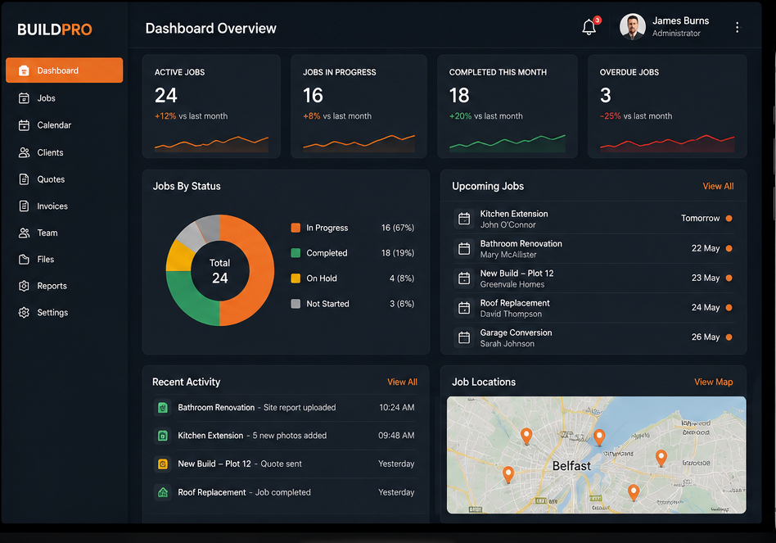Viewport: 776px width, 543px height.
Task: Click the Belfast label on the map
Action: tap(571, 466)
